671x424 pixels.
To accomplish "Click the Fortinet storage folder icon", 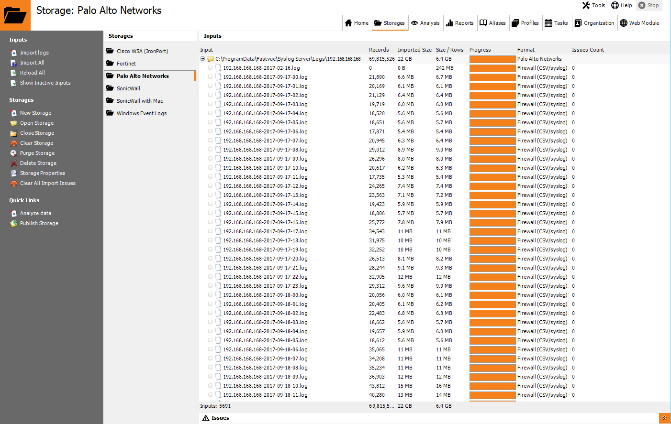I will (x=110, y=63).
